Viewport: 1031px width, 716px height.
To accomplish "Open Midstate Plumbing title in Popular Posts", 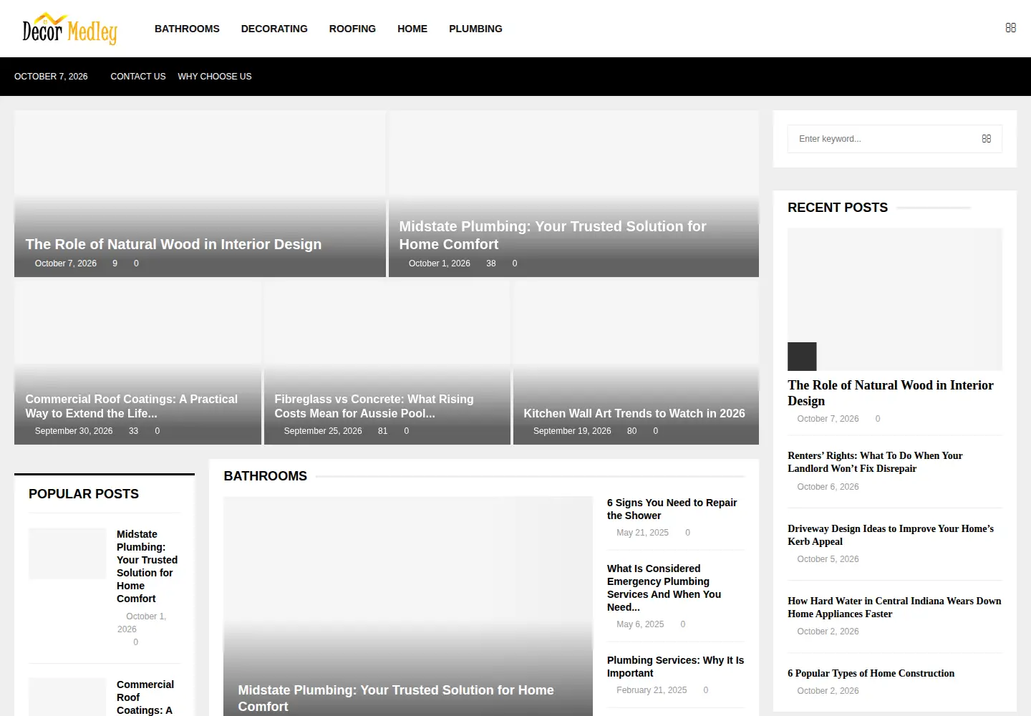I will (x=147, y=566).
